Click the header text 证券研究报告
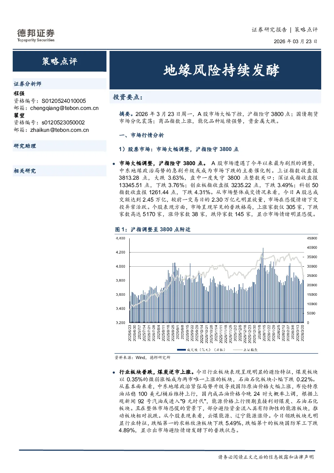The height and width of the screenshot is (473, 334). [269, 30]
